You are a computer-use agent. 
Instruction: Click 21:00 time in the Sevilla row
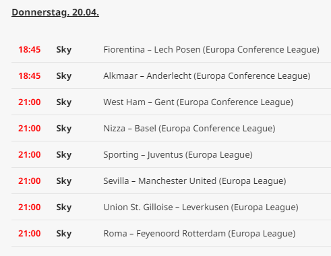pyautogui.click(x=30, y=181)
